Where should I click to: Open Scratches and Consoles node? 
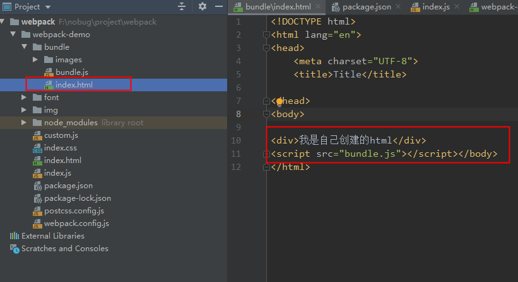pyautogui.click(x=65, y=249)
